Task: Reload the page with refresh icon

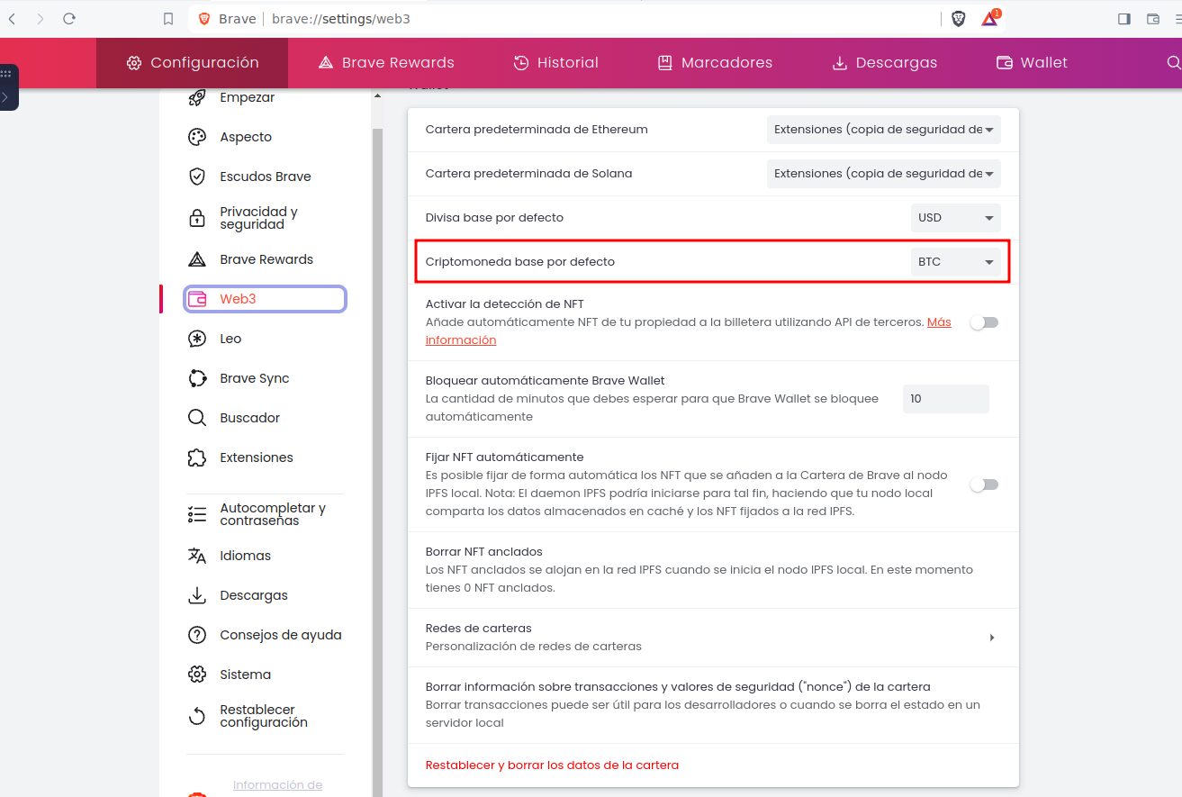Action: click(x=69, y=18)
